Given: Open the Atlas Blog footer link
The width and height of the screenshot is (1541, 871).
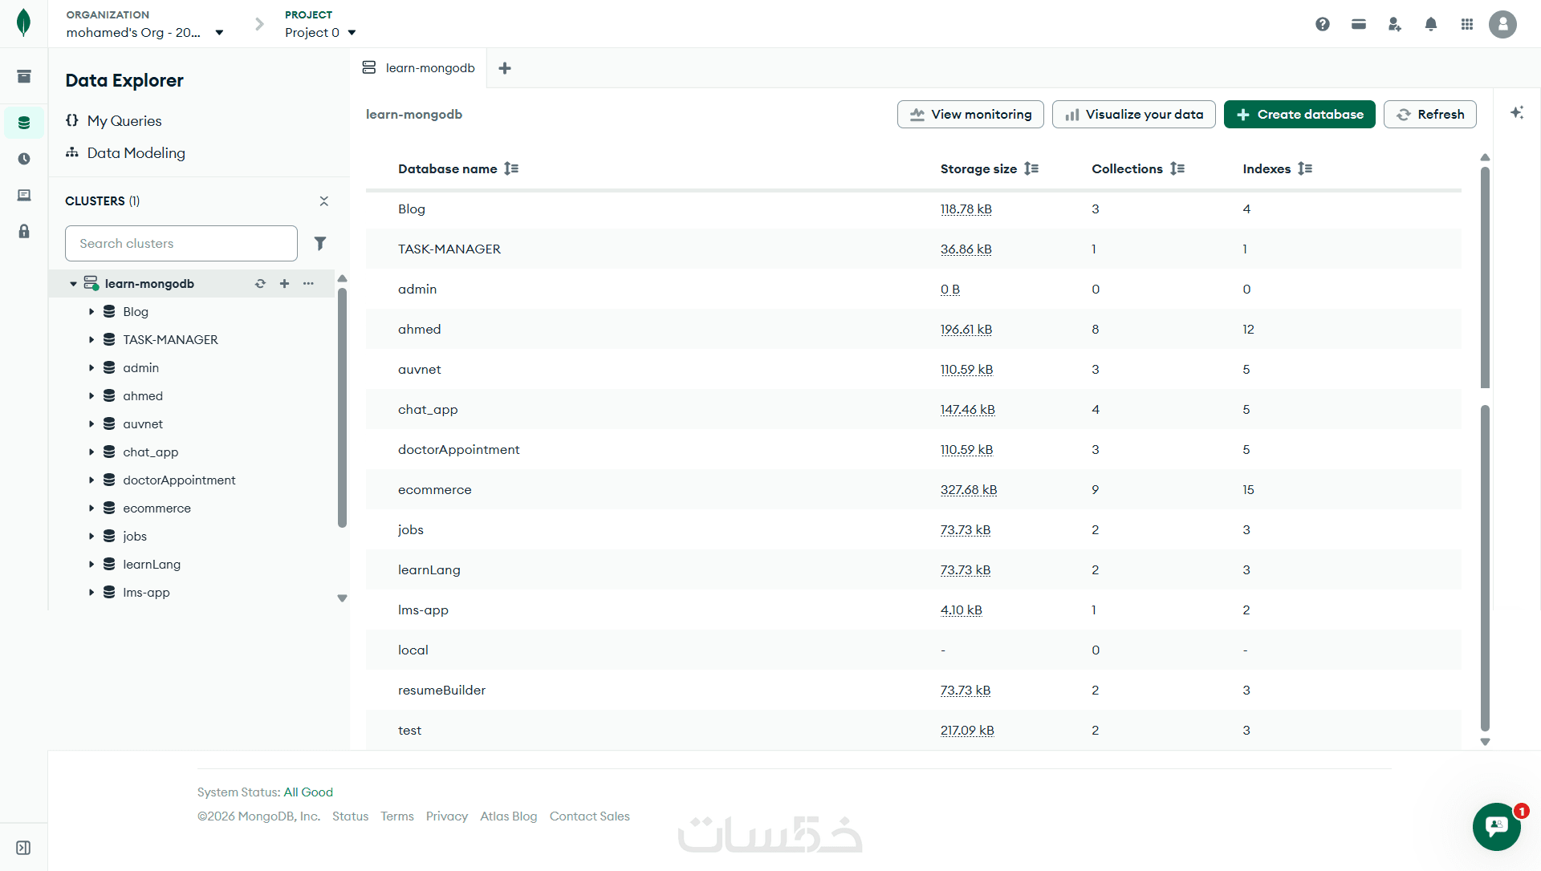Looking at the screenshot, I should pyautogui.click(x=508, y=816).
